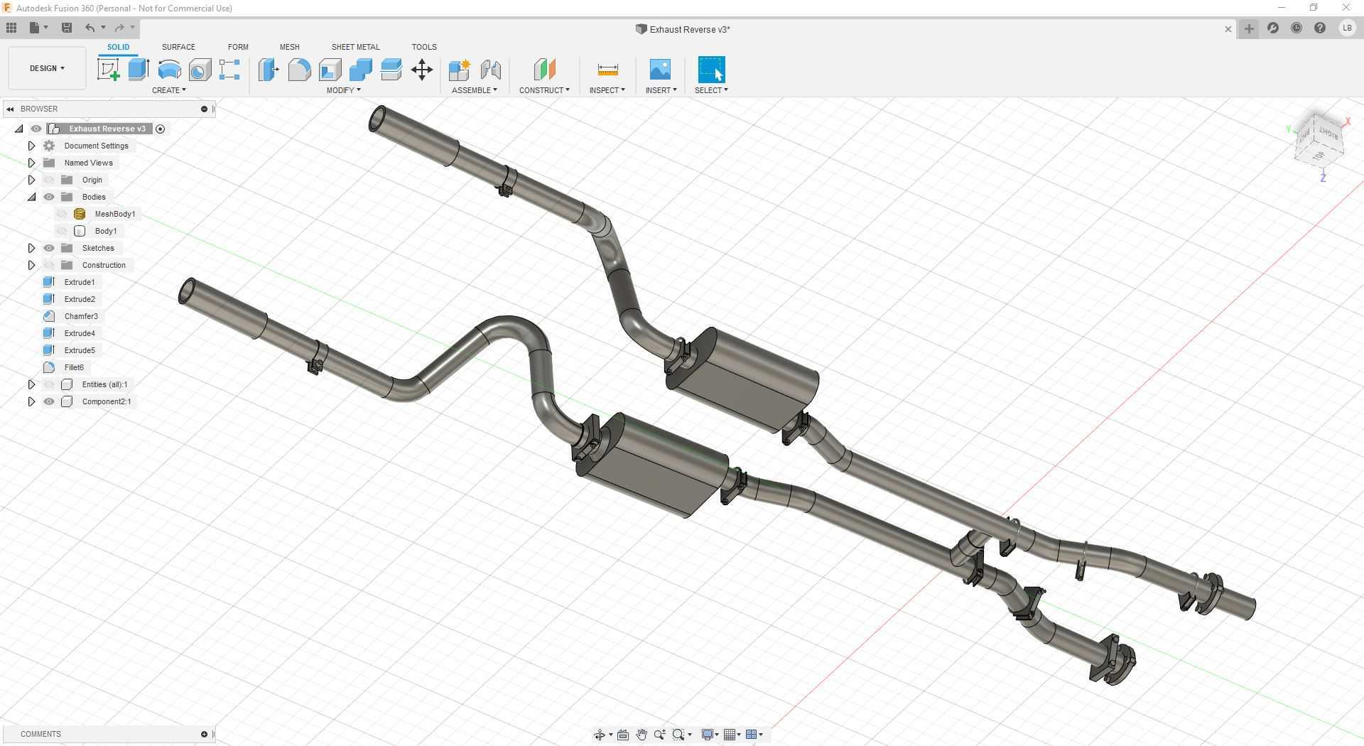Open the SHEET METAL tab

pyautogui.click(x=355, y=47)
